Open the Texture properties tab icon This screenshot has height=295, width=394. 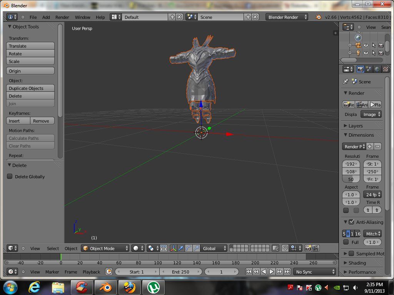point(385,69)
